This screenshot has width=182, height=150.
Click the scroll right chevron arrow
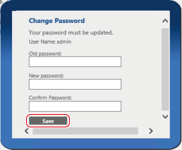[151, 131]
